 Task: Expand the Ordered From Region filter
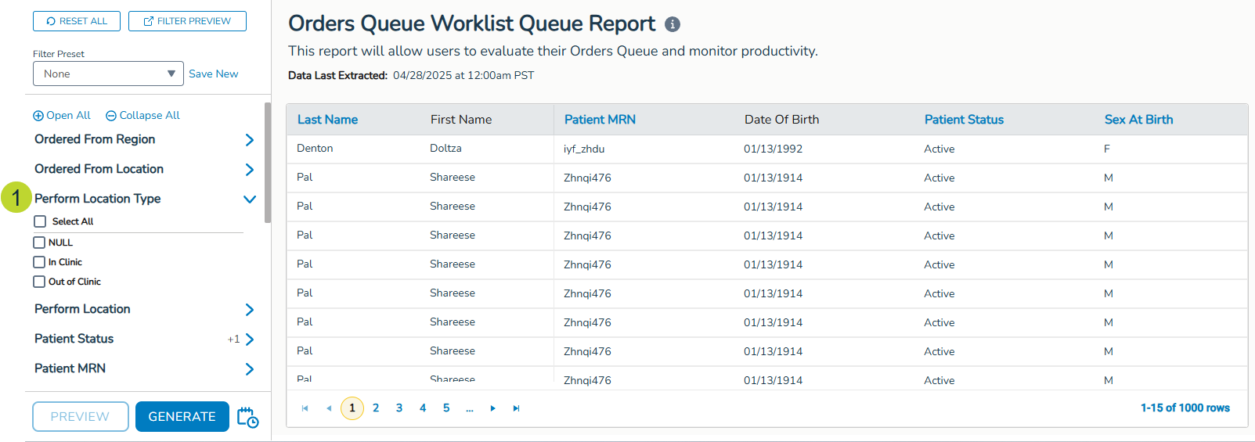pyautogui.click(x=249, y=140)
